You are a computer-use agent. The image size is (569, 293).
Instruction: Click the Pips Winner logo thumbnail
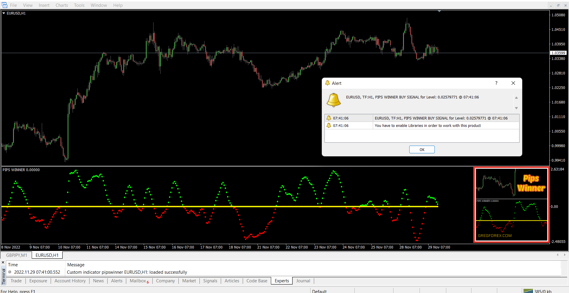click(x=511, y=205)
